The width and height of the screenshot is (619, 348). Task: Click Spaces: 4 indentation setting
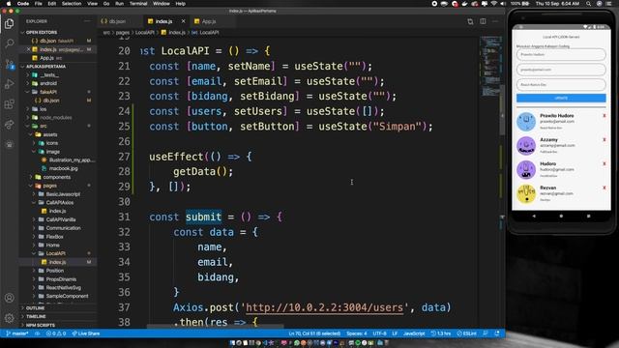click(357, 333)
